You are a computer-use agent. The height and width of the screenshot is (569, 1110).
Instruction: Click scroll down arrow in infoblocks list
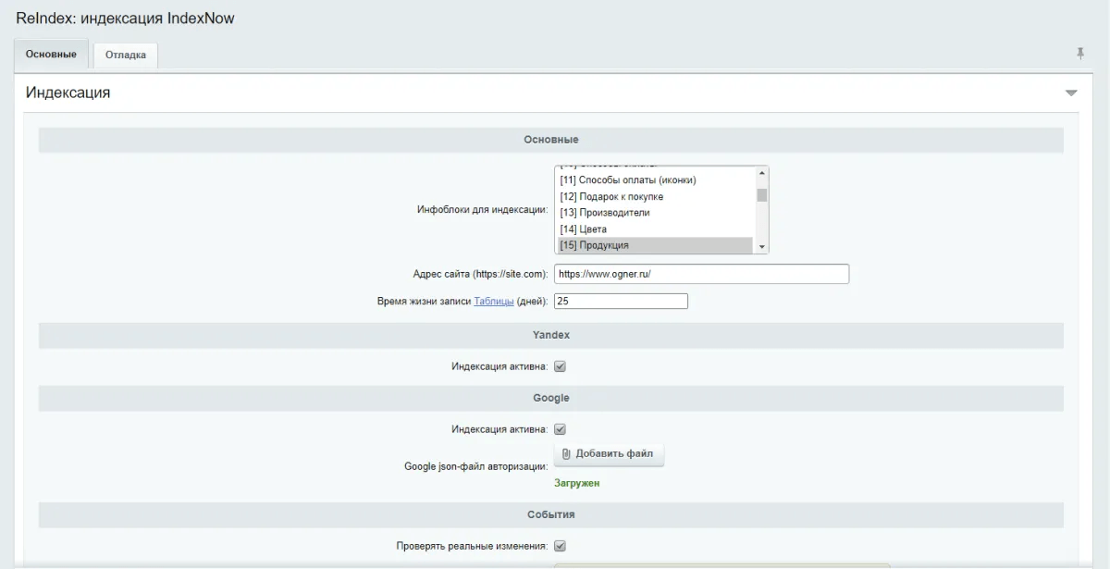pos(762,247)
